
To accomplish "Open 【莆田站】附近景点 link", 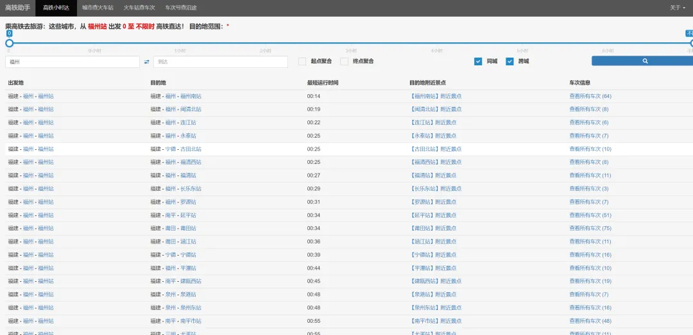I will point(433,229).
